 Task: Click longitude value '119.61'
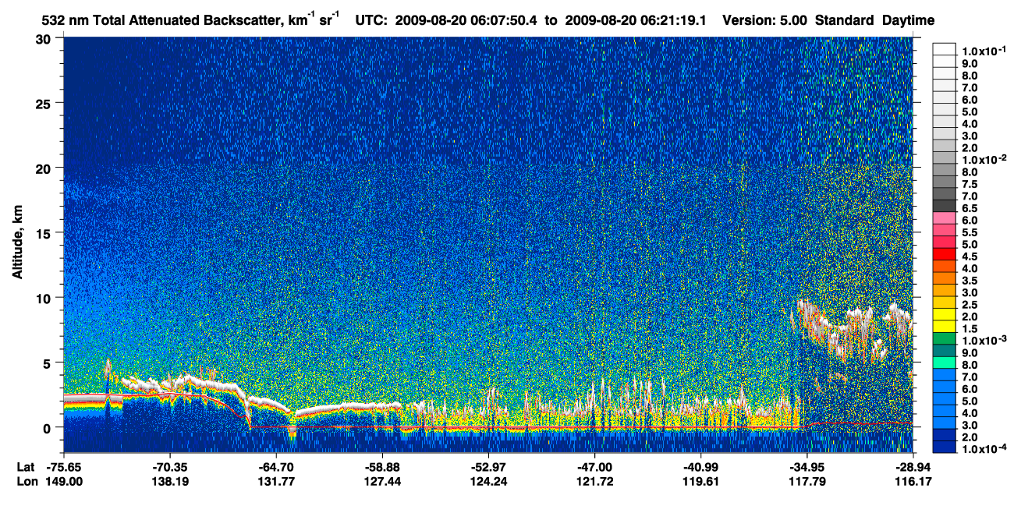[700, 481]
